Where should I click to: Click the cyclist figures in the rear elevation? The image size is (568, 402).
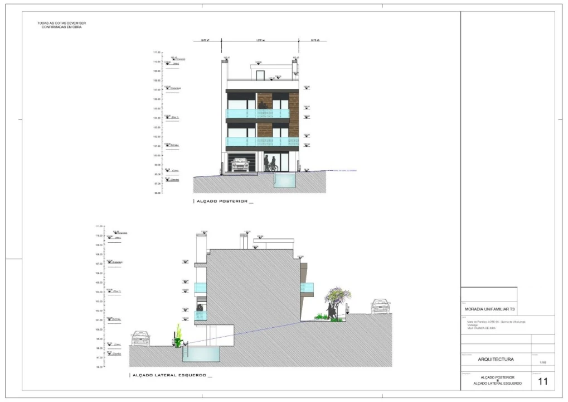click(270, 164)
